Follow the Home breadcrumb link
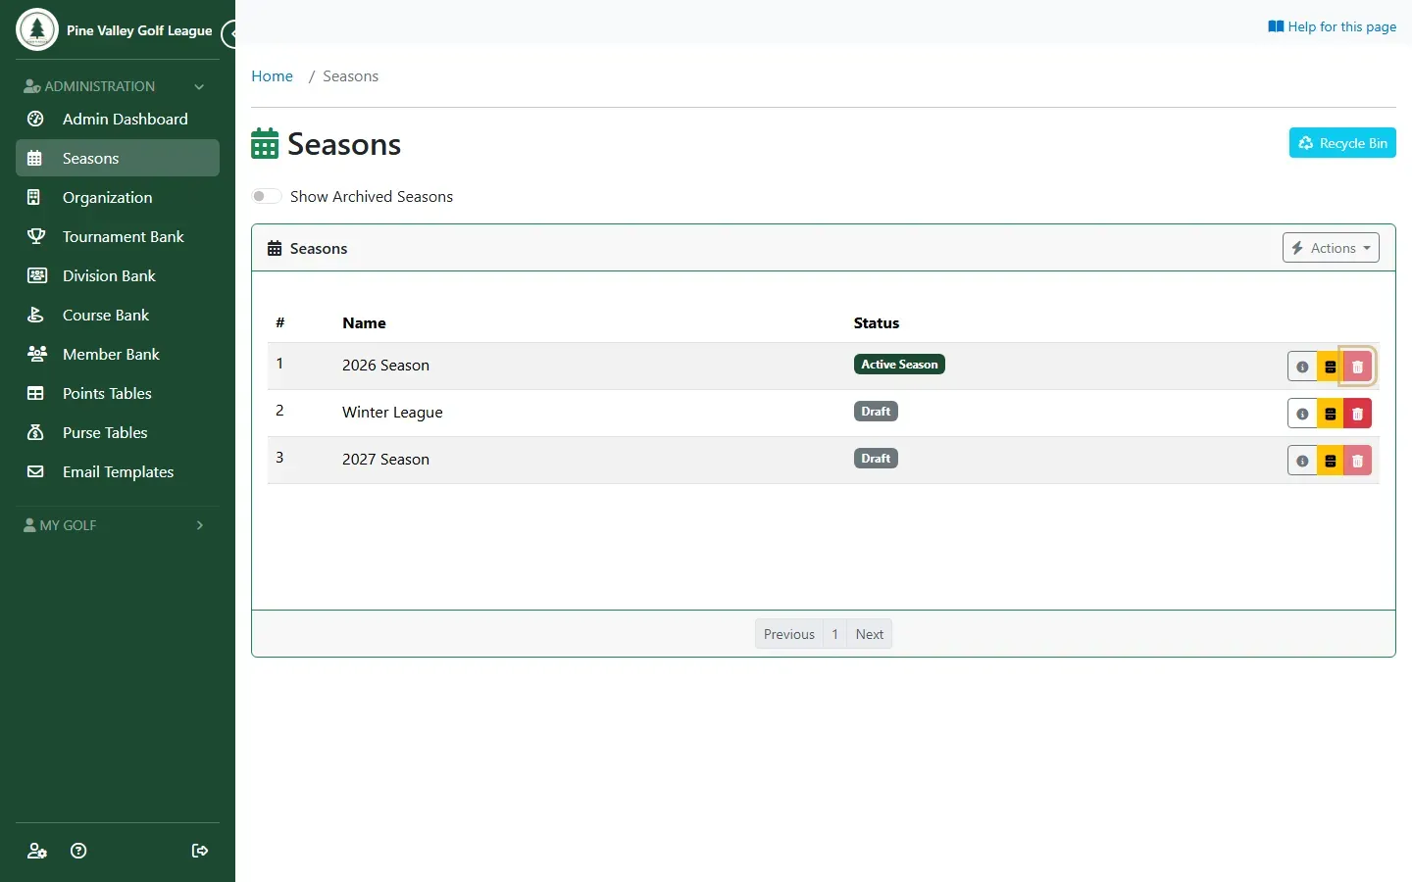The width and height of the screenshot is (1412, 882). [272, 76]
